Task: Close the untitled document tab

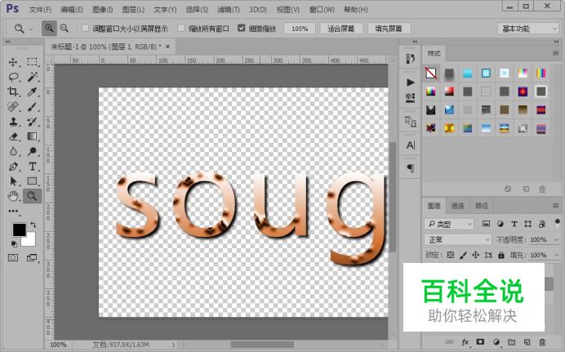Action: (x=167, y=47)
